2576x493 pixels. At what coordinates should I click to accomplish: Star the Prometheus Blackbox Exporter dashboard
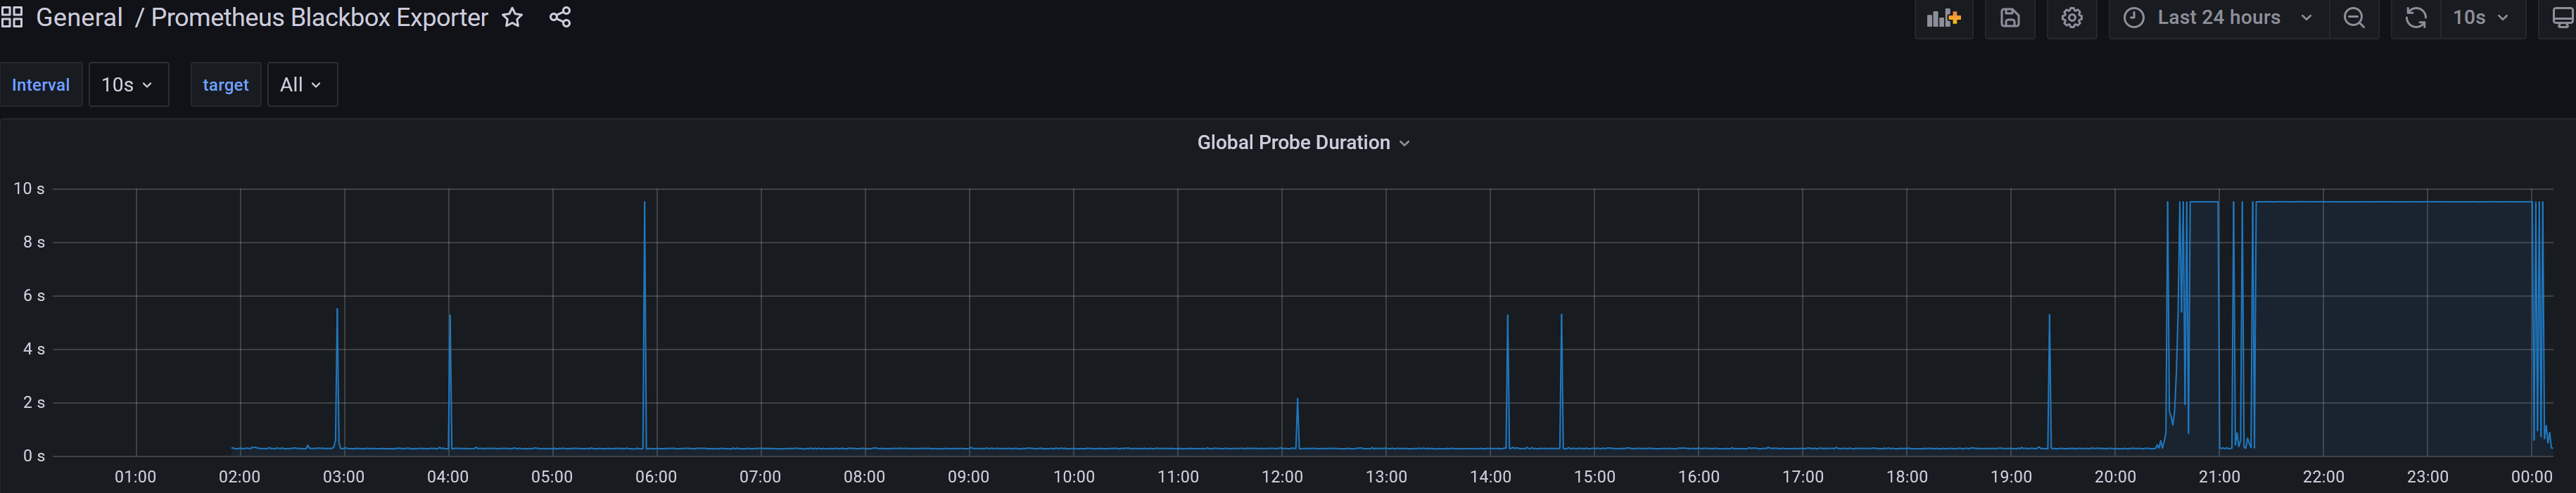click(512, 17)
